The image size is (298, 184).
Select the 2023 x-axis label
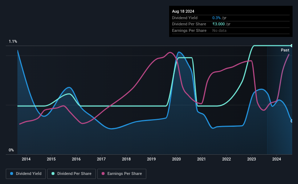tap(252, 159)
